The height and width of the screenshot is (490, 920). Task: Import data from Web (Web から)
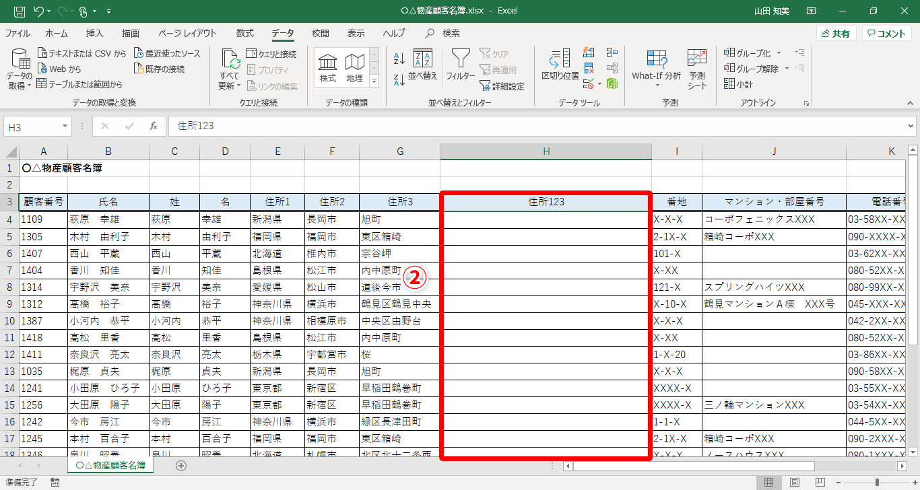click(x=59, y=69)
